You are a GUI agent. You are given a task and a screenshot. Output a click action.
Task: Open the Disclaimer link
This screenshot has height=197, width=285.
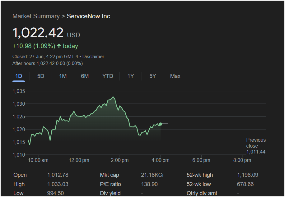coord(93,57)
